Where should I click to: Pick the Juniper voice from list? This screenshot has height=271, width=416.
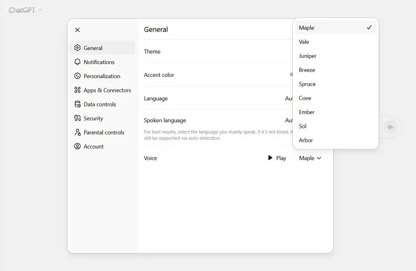308,56
